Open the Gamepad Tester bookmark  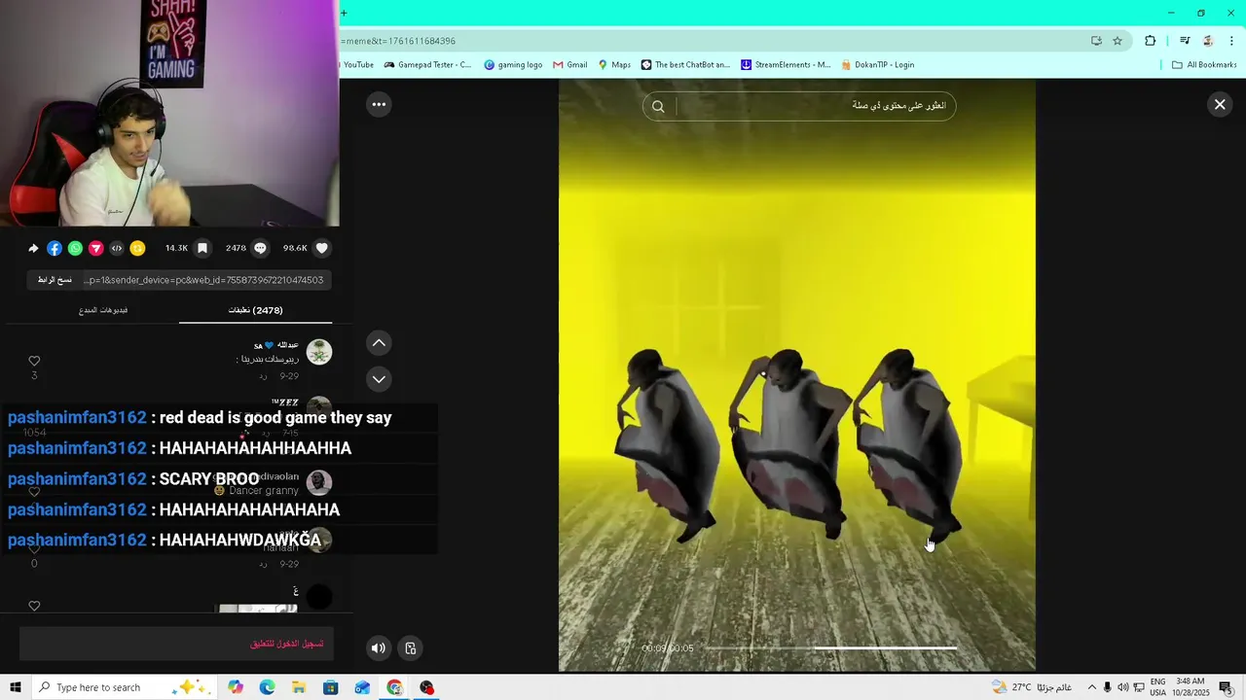click(427, 65)
